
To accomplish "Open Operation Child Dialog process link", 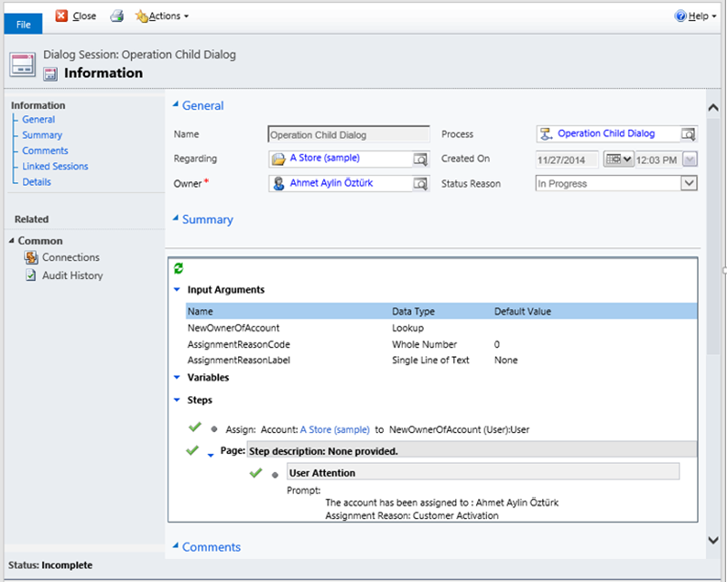I will point(606,134).
